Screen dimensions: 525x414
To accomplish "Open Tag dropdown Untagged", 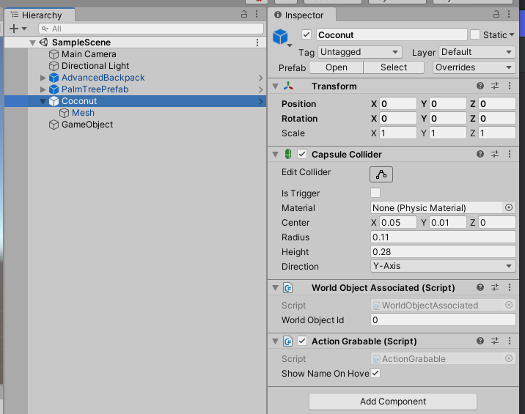I will click(x=359, y=52).
